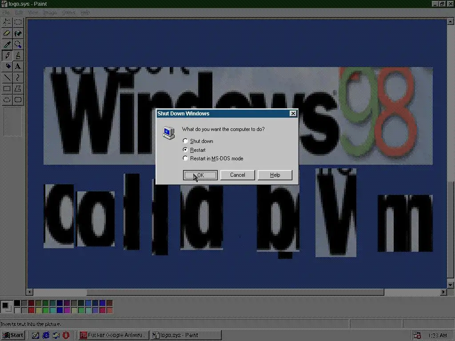Select the Pick Color eyedropper tool
This screenshot has width=455, height=341.
7,44
